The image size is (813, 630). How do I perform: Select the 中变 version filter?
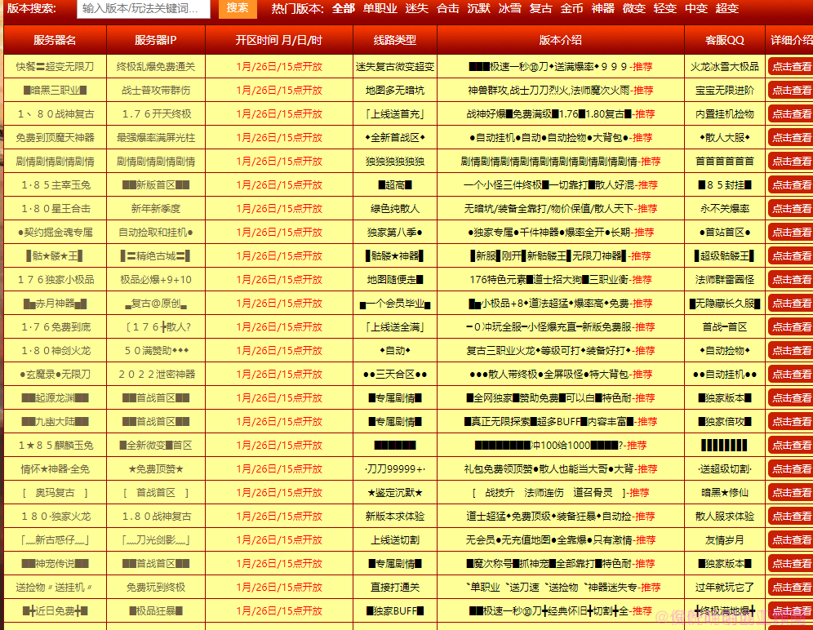pyautogui.click(x=696, y=8)
